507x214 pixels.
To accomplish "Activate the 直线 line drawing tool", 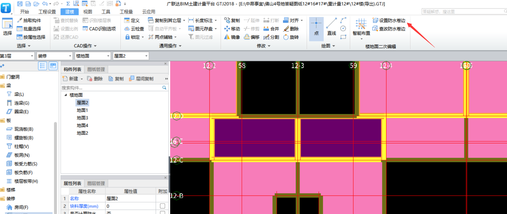I will 332,27.
